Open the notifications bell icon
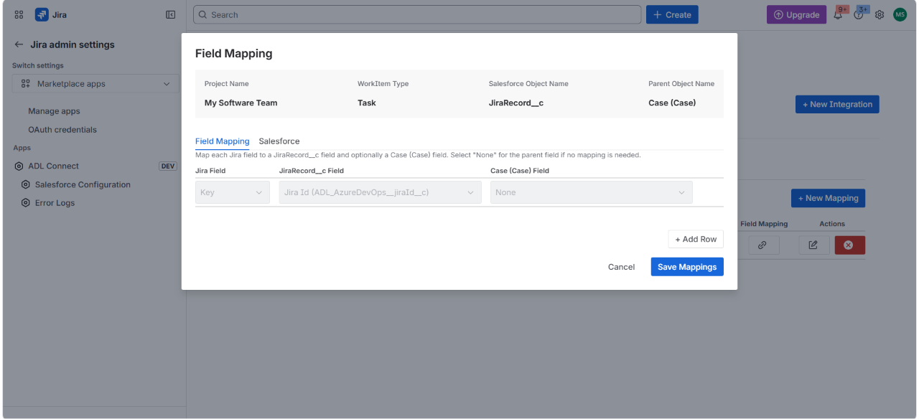 [838, 14]
